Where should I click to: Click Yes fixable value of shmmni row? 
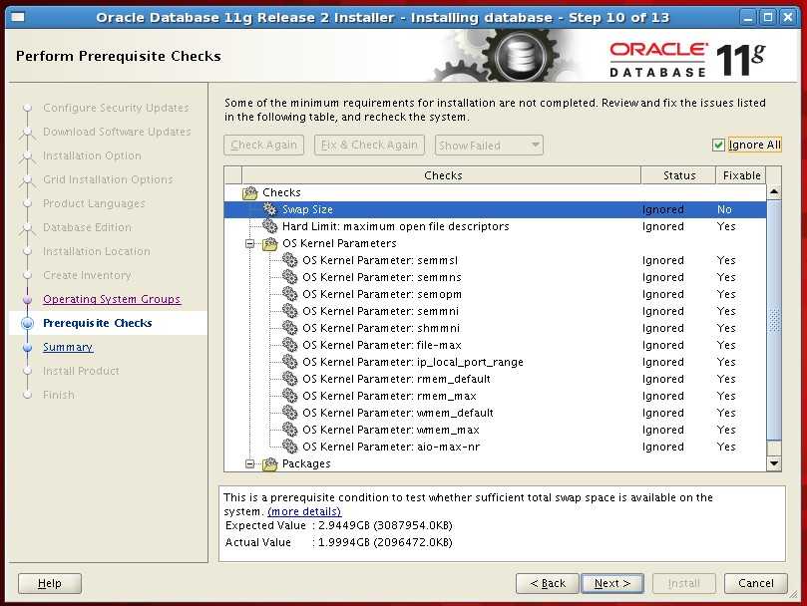click(x=725, y=328)
